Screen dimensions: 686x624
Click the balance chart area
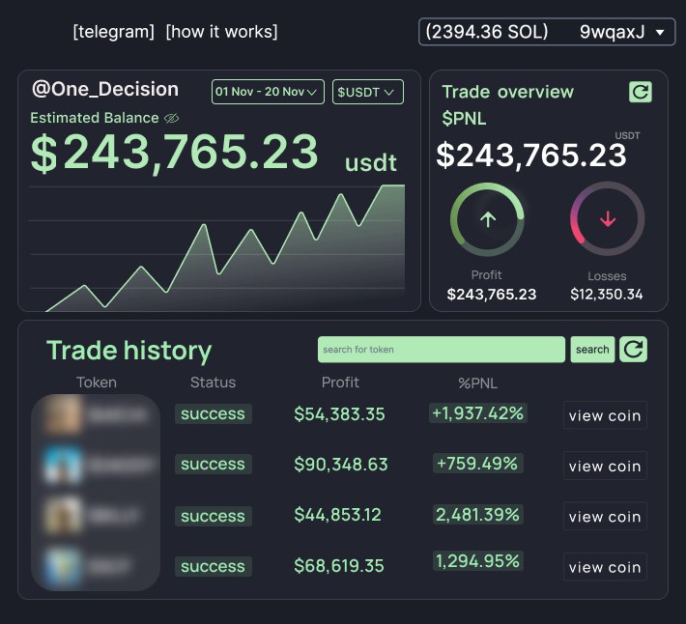tap(217, 248)
